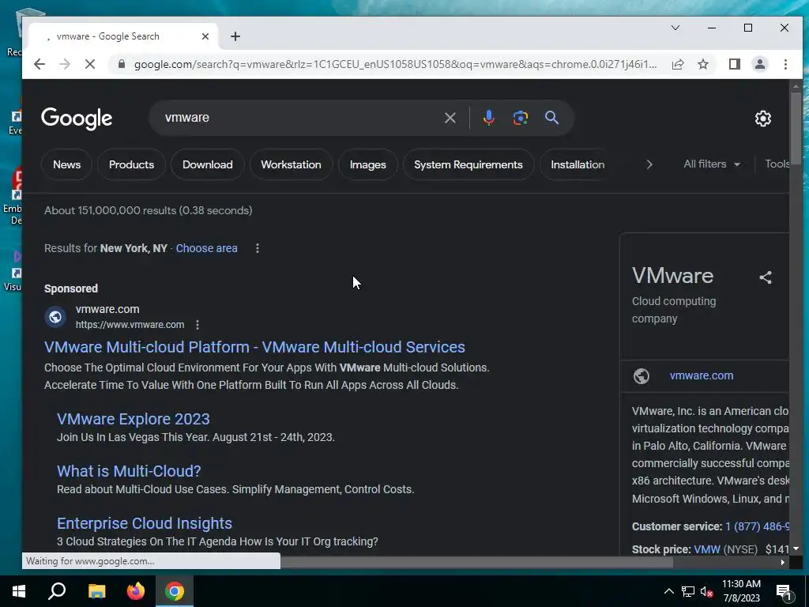Image resolution: width=809 pixels, height=607 pixels.
Task: Expand the All filters dropdown
Action: 712,164
